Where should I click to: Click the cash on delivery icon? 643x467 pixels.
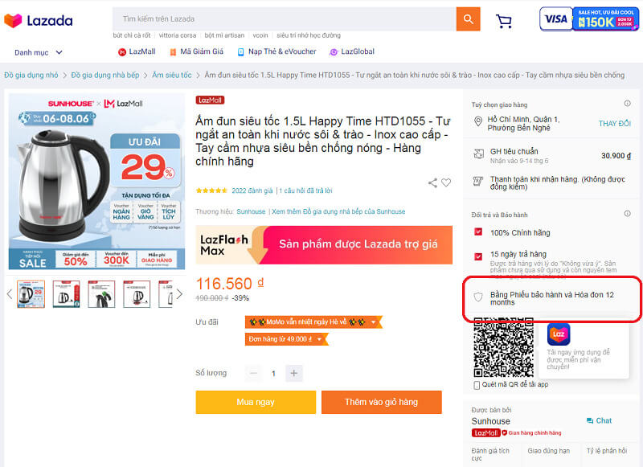478,181
